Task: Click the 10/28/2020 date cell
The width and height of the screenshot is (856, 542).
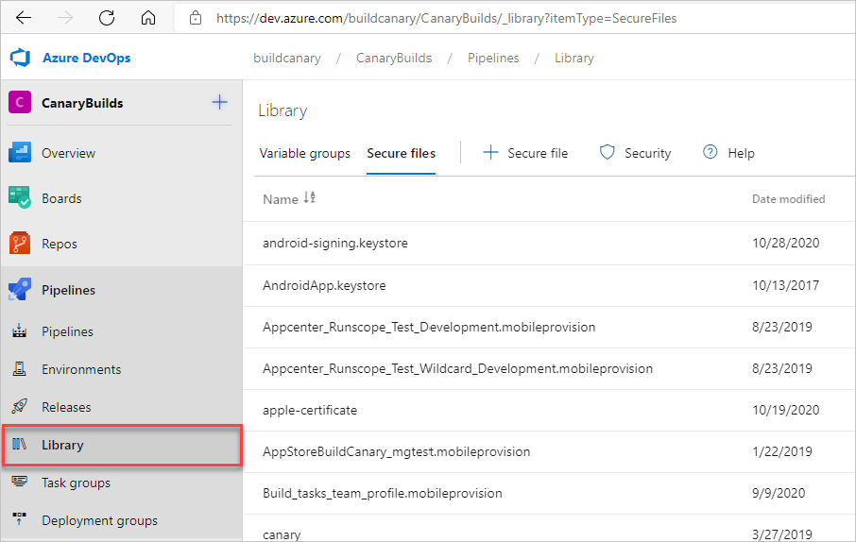Action: pos(785,243)
